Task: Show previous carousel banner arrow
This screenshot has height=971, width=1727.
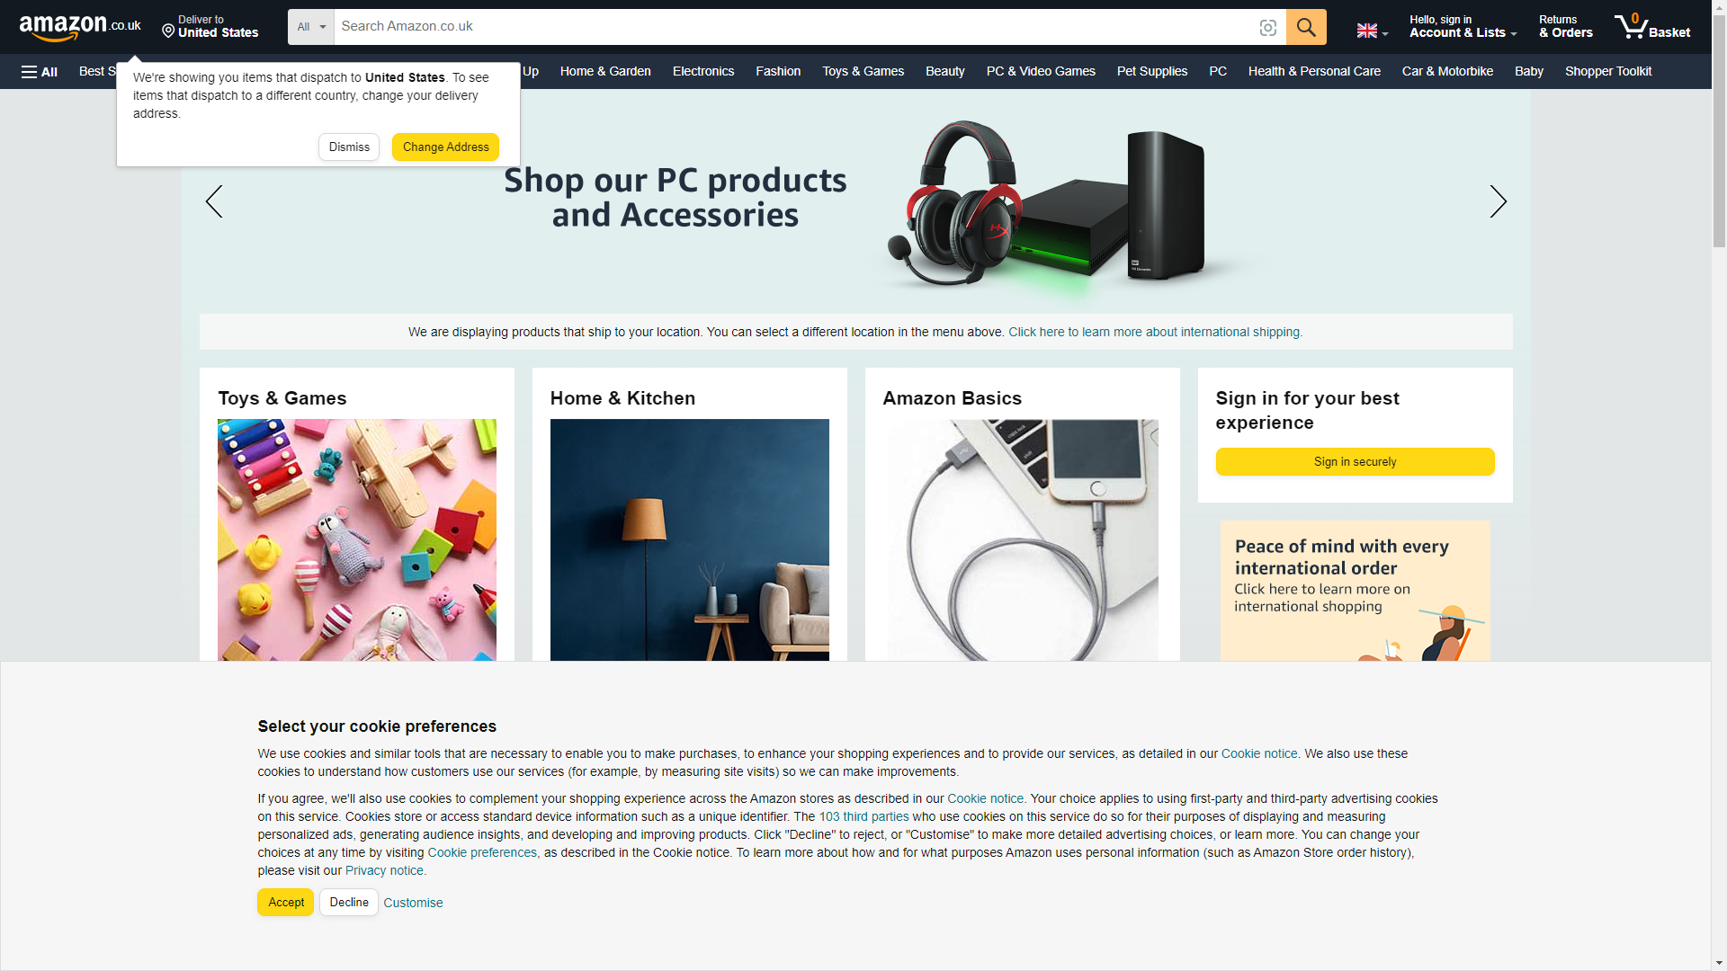Action: click(x=214, y=201)
